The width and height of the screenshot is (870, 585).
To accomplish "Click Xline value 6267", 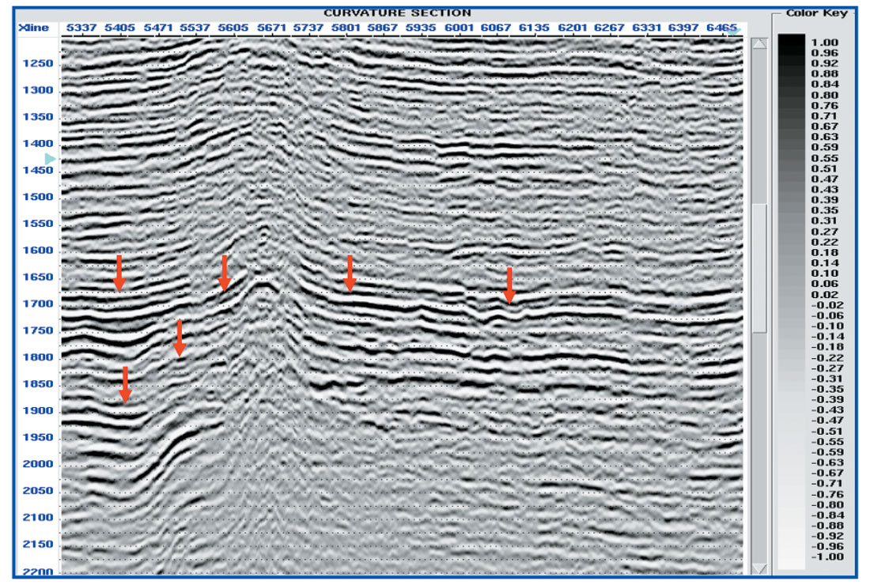I will [x=609, y=28].
